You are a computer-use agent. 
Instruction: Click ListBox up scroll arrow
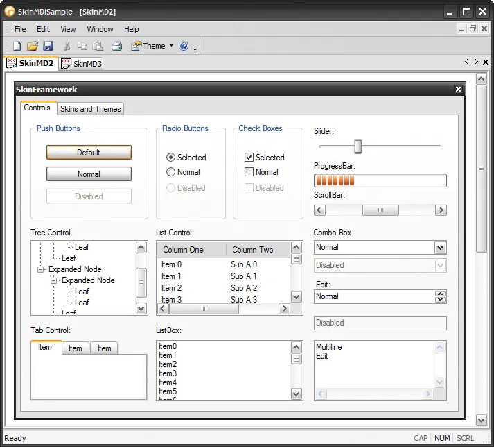(x=296, y=348)
